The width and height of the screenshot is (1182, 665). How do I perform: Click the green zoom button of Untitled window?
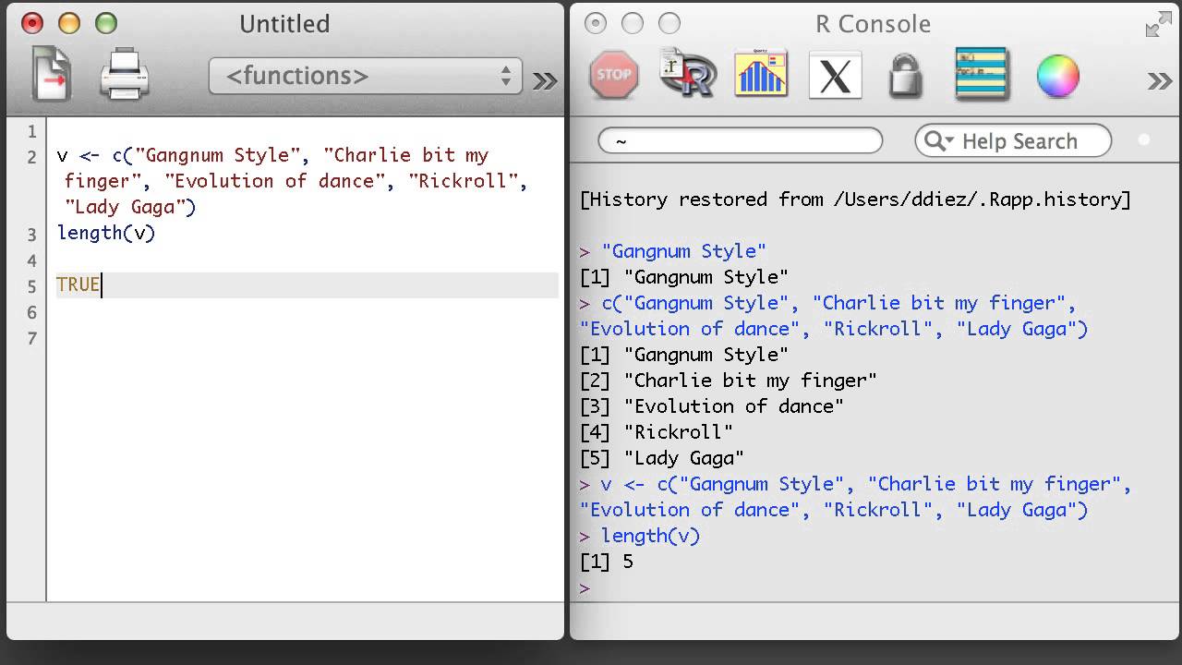pyautogui.click(x=106, y=24)
